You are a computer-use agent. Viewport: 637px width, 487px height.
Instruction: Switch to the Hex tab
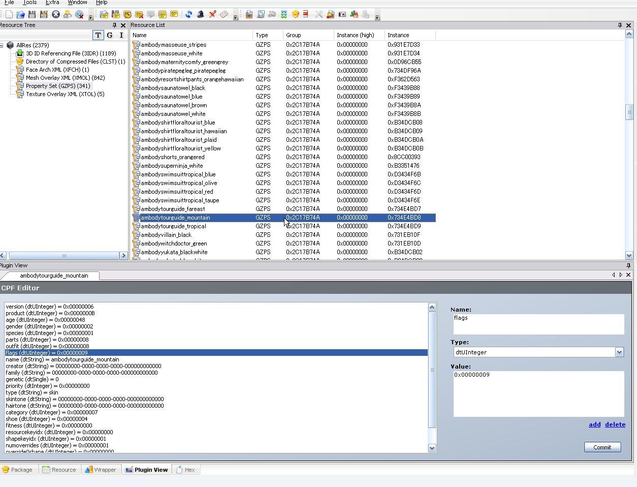pyautogui.click(x=185, y=470)
